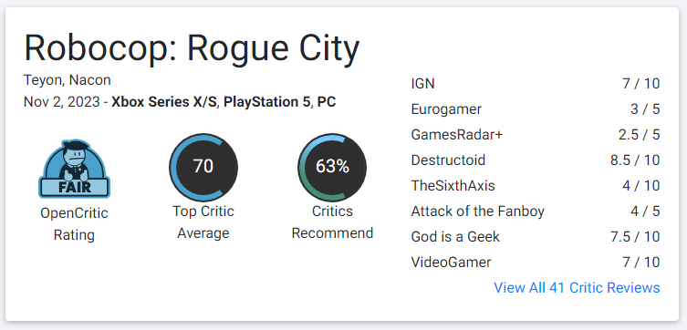Click the Top Critic Average 70 score circle

(203, 167)
